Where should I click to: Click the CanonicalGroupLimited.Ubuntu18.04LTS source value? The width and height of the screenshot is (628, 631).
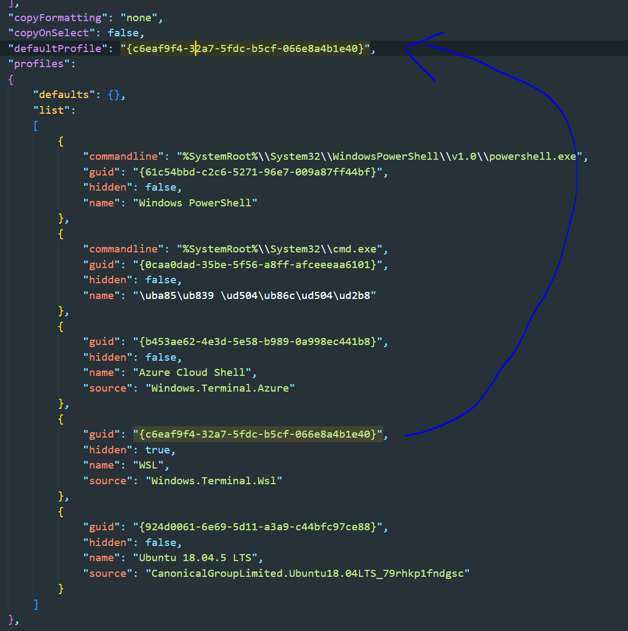(308, 574)
